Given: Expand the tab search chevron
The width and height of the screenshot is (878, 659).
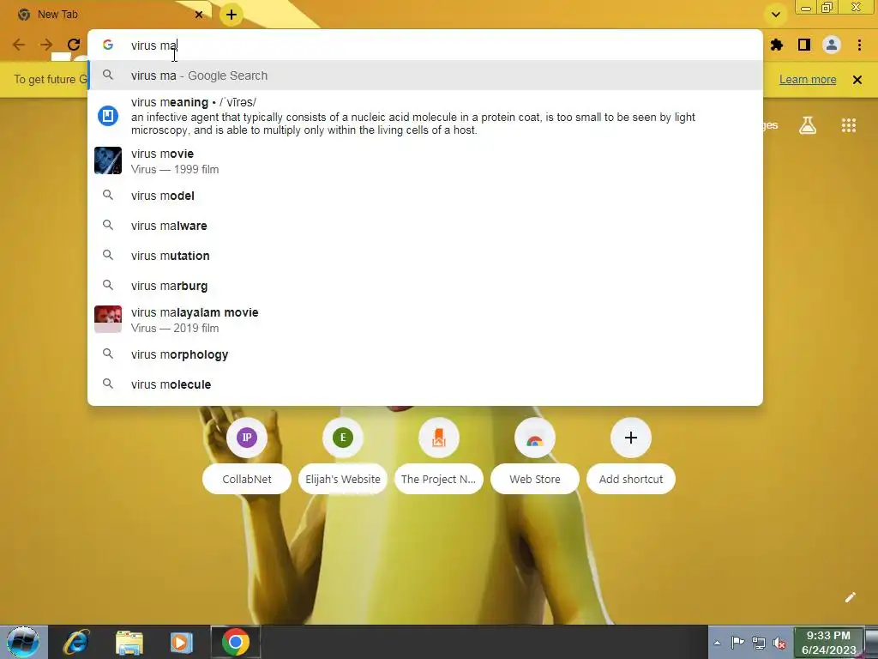Looking at the screenshot, I should (x=775, y=15).
